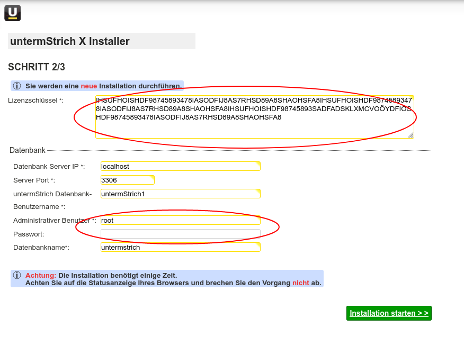Click the untermStrich logo icon

tap(13, 13)
